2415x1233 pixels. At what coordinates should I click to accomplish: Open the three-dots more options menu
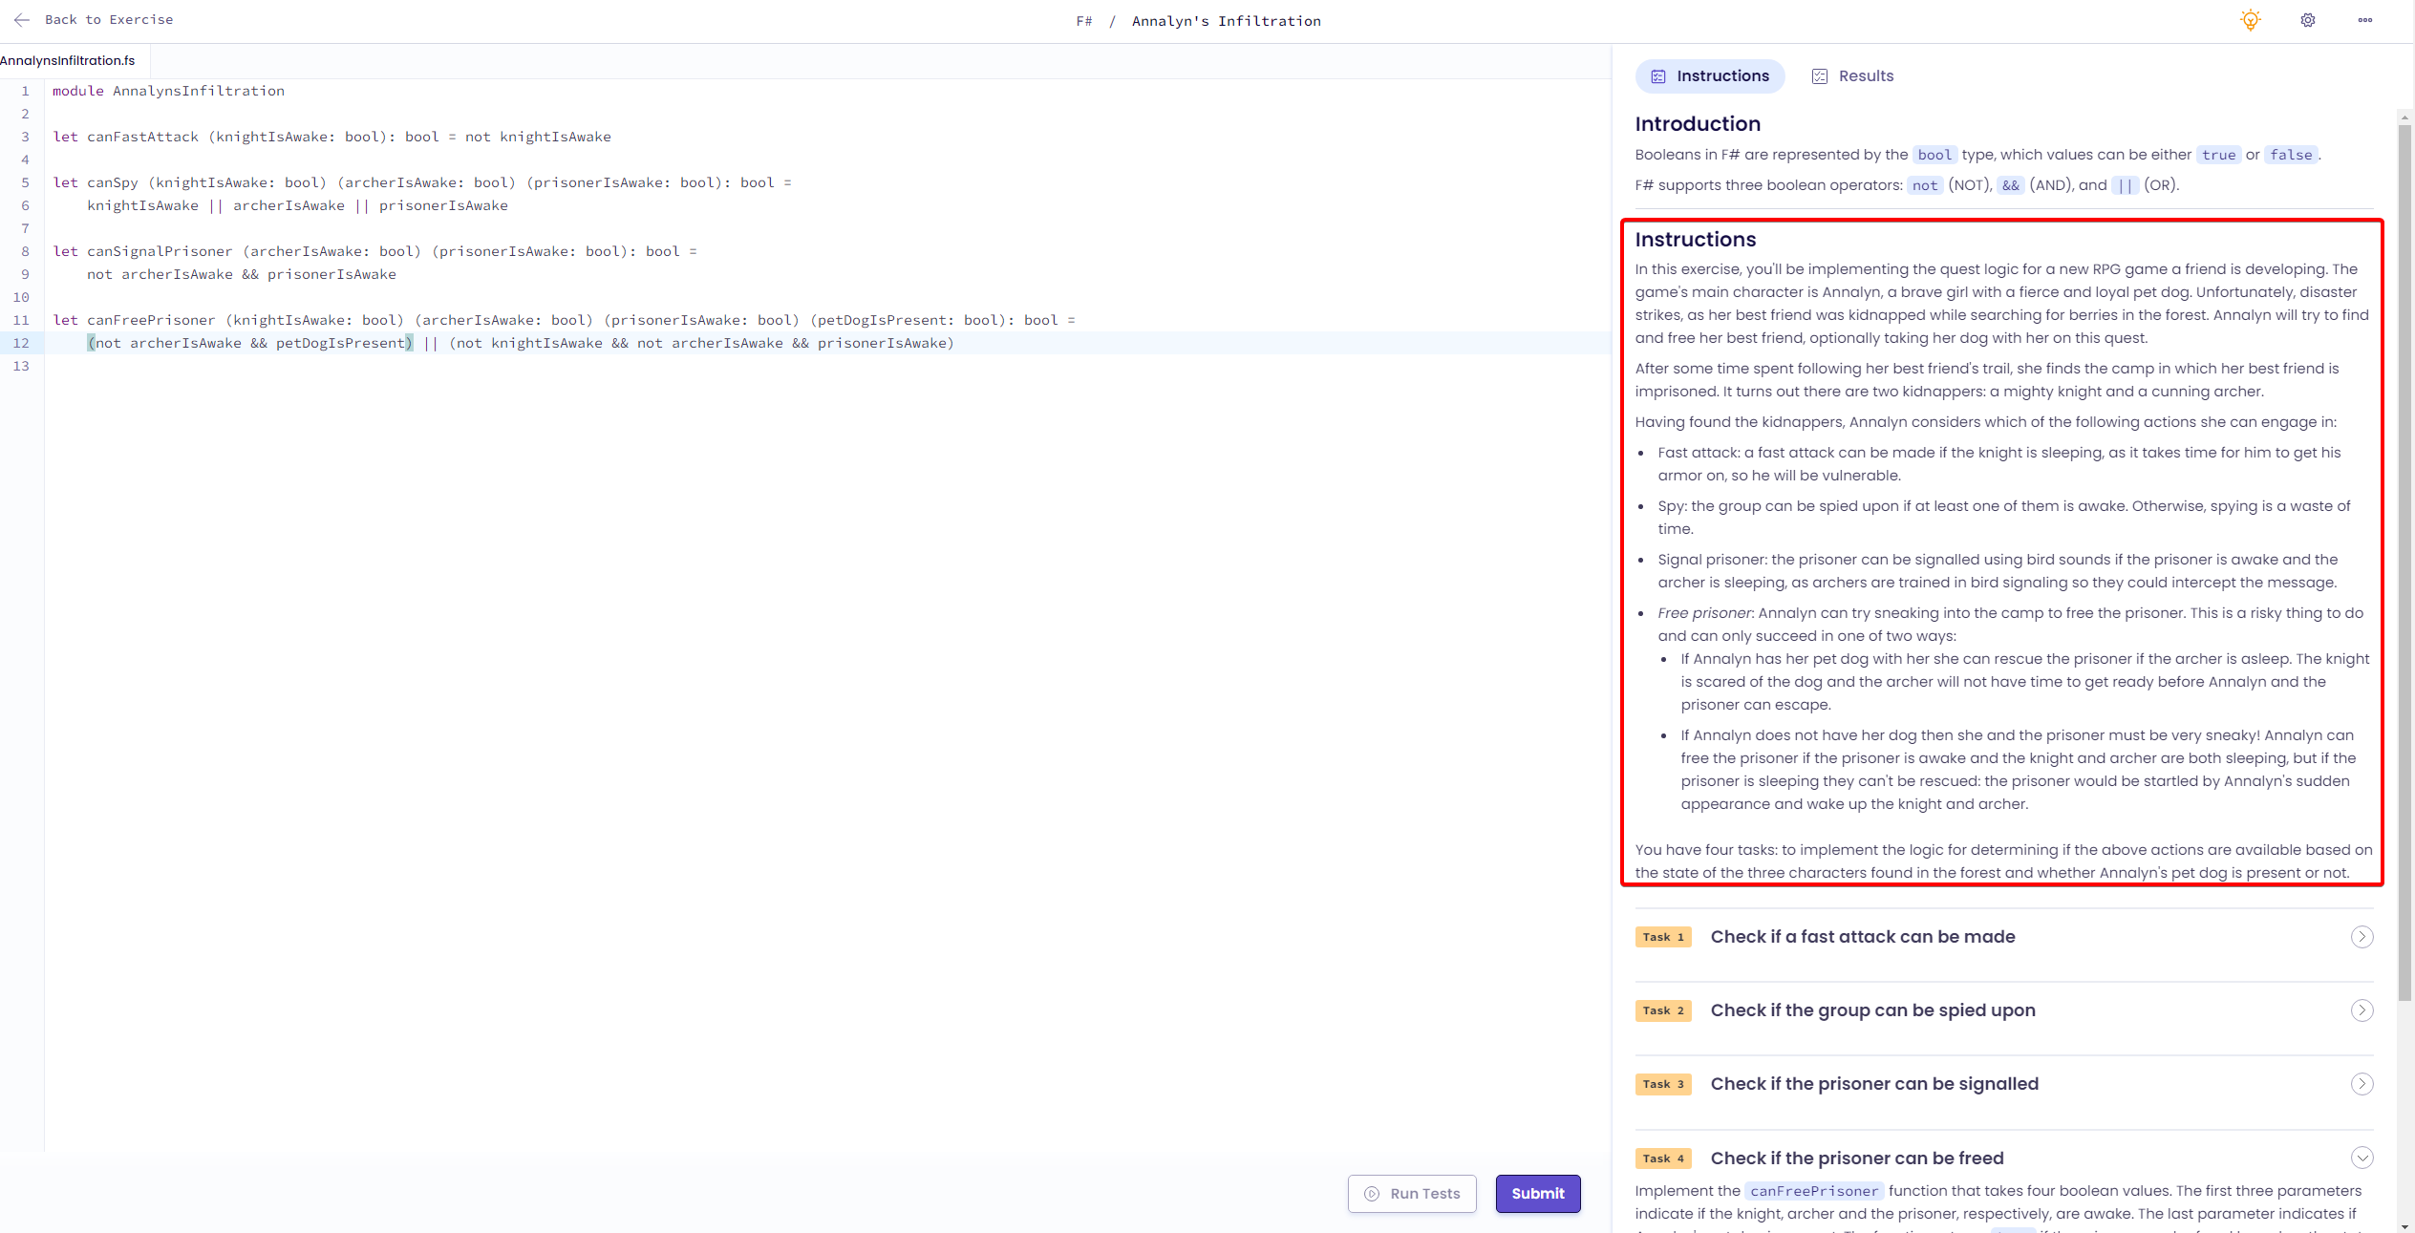click(x=2365, y=20)
